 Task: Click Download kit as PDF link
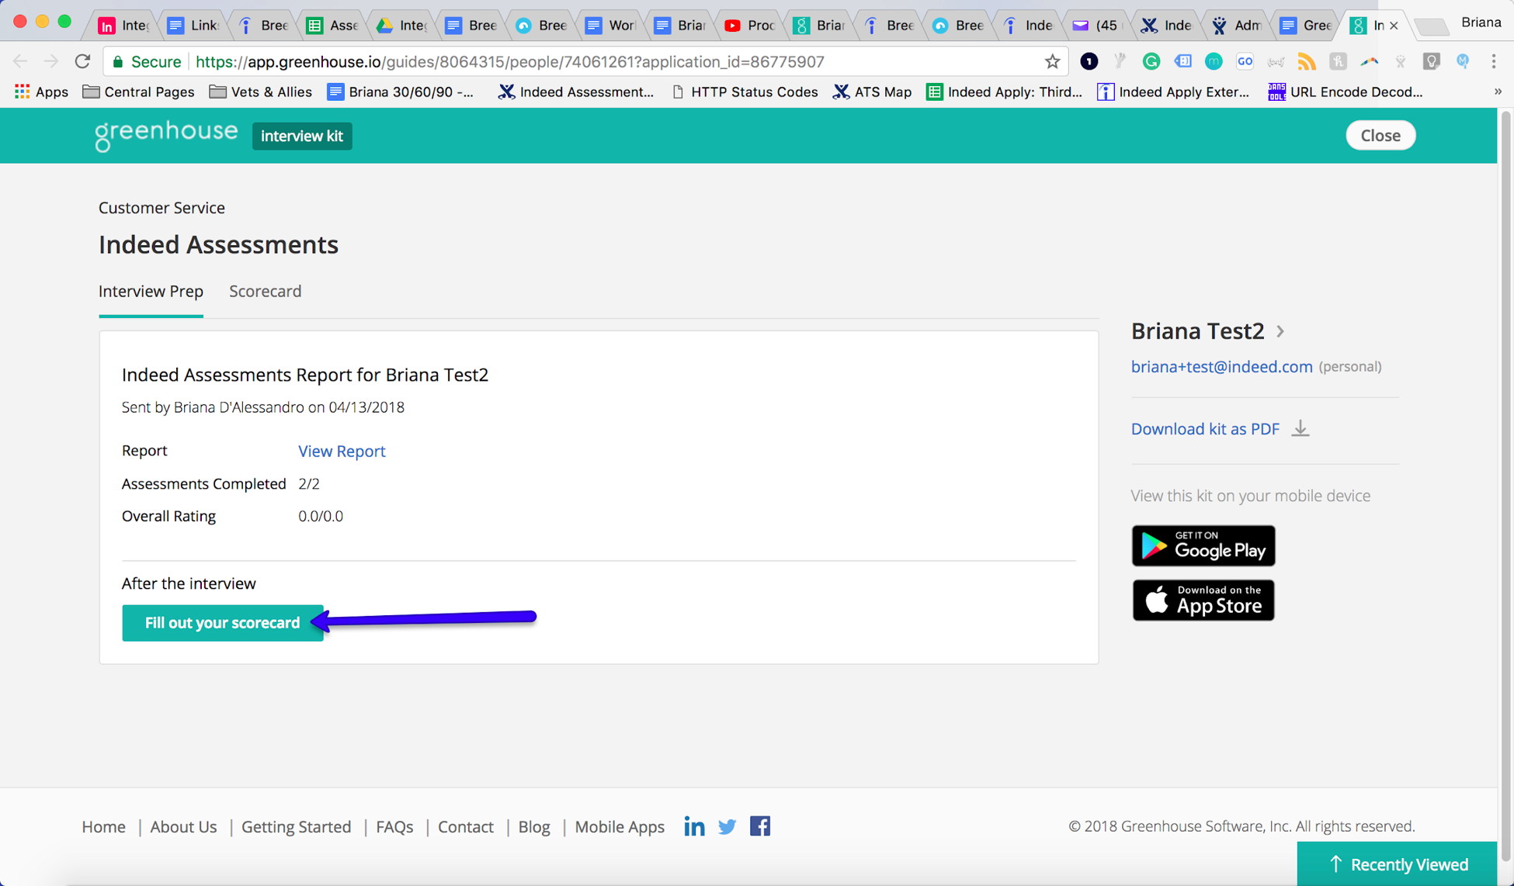point(1205,429)
